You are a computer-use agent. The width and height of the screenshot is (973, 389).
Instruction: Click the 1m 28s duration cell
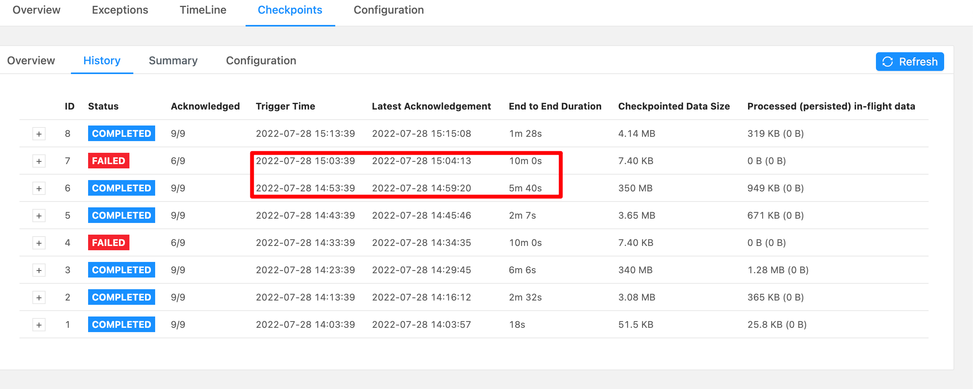tap(525, 134)
